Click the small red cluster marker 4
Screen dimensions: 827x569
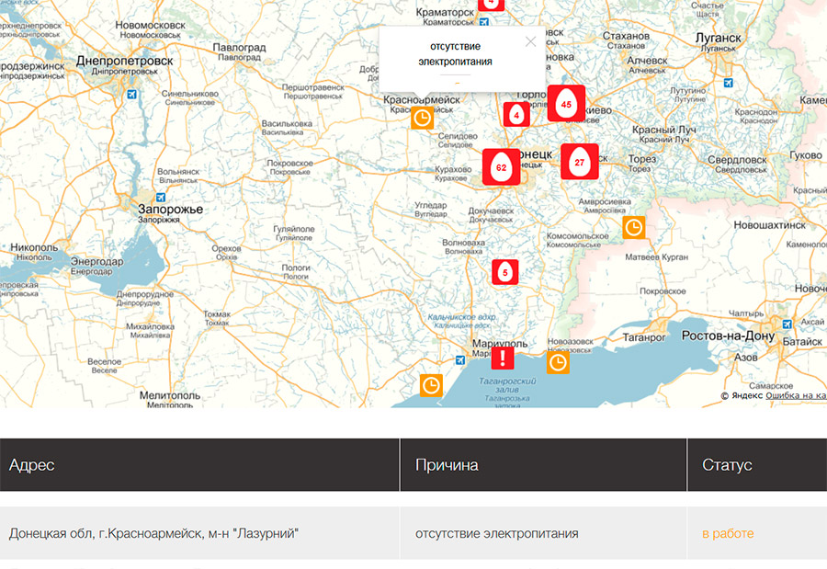(x=516, y=115)
